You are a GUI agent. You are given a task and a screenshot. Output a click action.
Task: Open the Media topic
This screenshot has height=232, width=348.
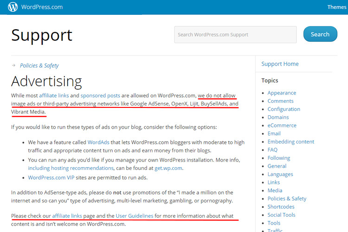pos(275,191)
